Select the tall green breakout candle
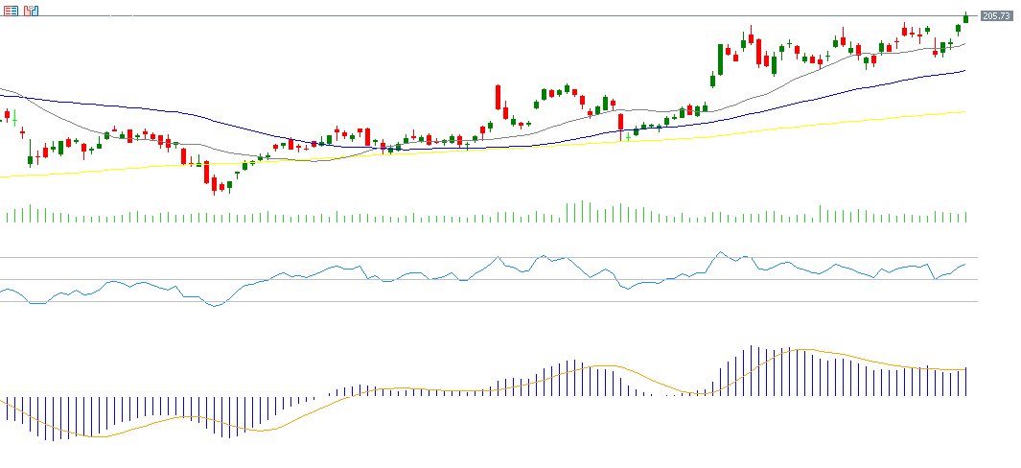The height and width of the screenshot is (468, 1021). (720, 59)
